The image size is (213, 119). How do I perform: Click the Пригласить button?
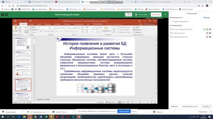coord(174,106)
